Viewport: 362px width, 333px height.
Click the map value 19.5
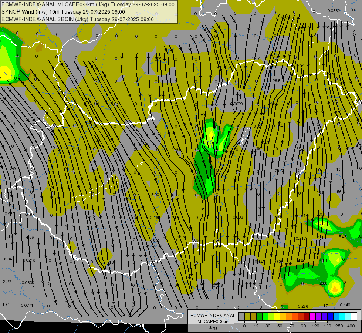[321, 192]
